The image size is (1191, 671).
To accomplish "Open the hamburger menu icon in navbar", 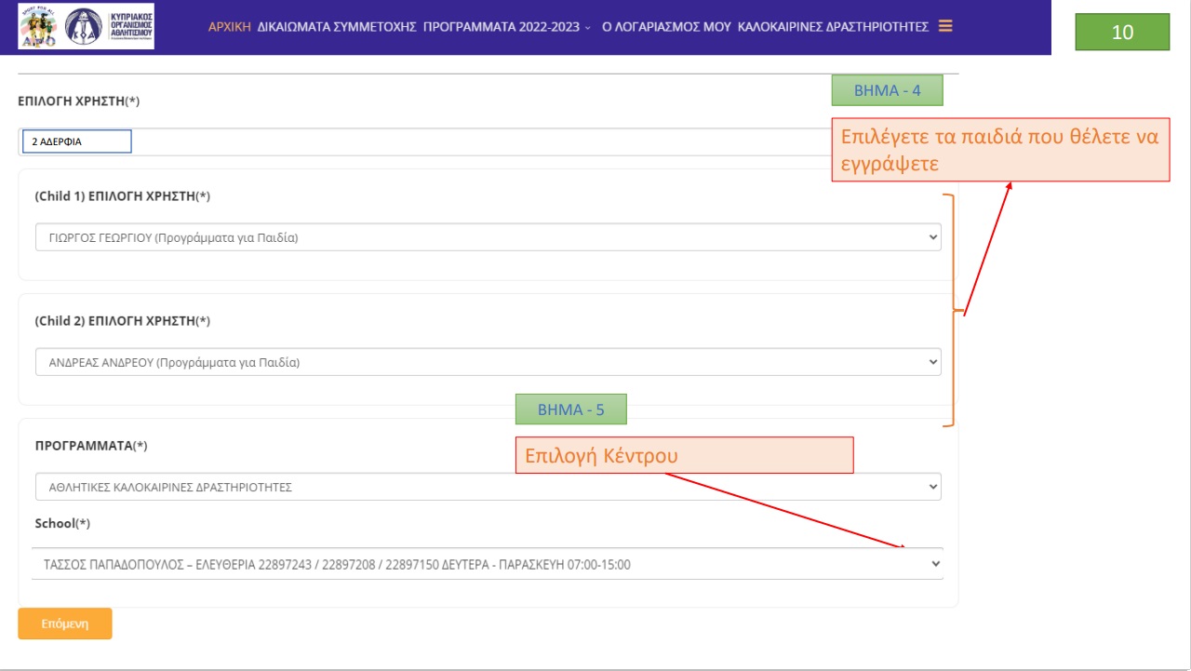I will point(945,26).
